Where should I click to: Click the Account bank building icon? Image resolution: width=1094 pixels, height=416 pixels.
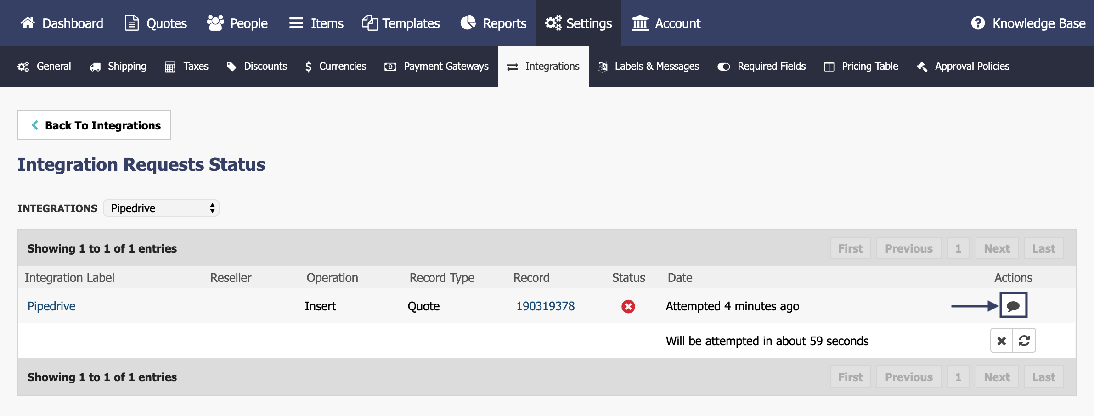coord(639,22)
